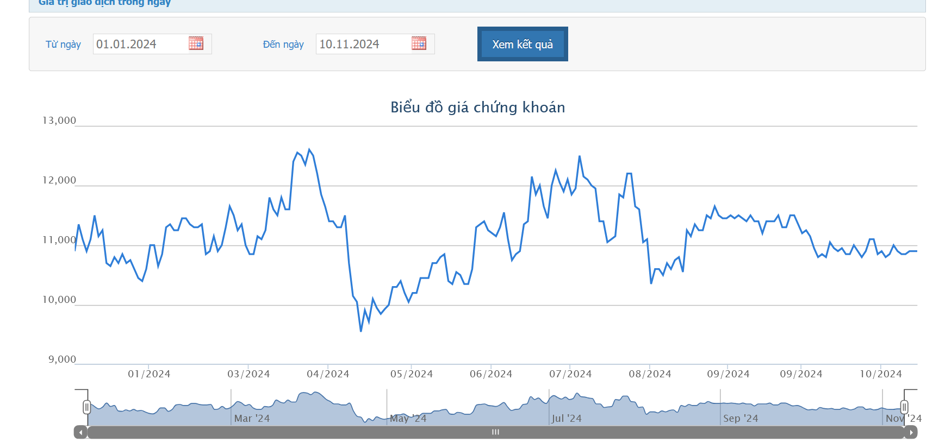
Task: Click the grip in the horizontal scrollbar's center
Action: click(495, 433)
